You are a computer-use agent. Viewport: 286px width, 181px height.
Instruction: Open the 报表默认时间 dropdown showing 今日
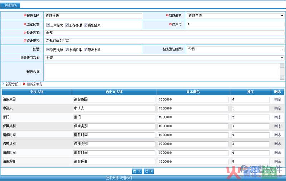[236, 49]
